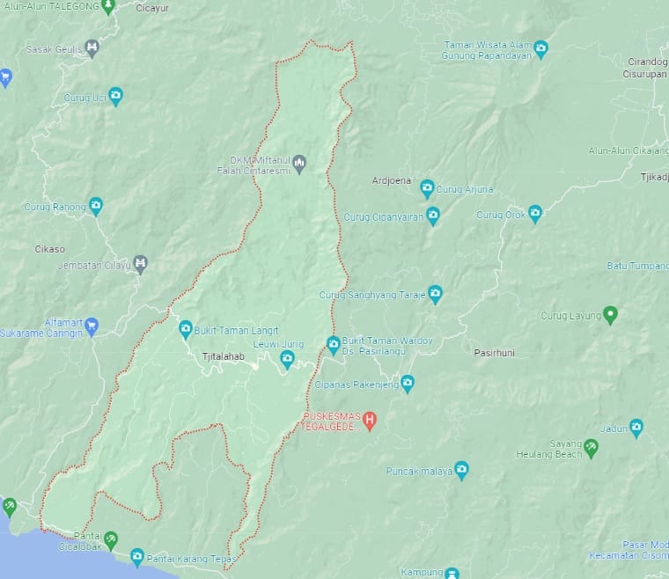The width and height of the screenshot is (669, 579).
Task: Select the Batu Tumpang label
Action: tap(637, 266)
